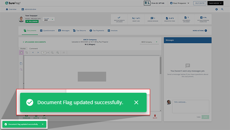Select the viewer Comment tab
The image size is (230, 130).
click(x=34, y=48)
